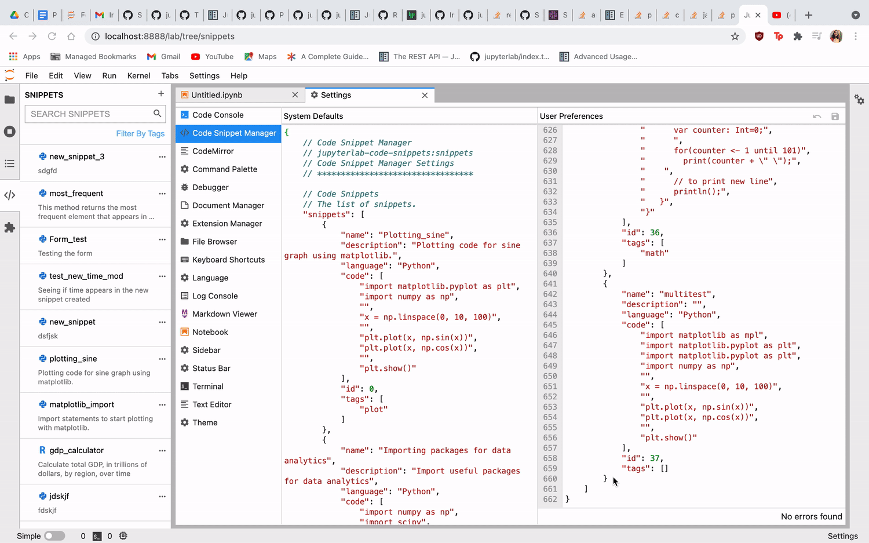Click the save user settings icon
Screen dimensions: 869x543
(835, 116)
